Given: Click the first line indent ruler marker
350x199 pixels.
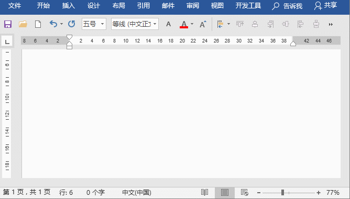Looking at the screenshot, I should (x=69, y=37).
